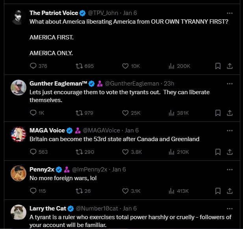Open more options for Patriot Voice tweet

[230, 13]
